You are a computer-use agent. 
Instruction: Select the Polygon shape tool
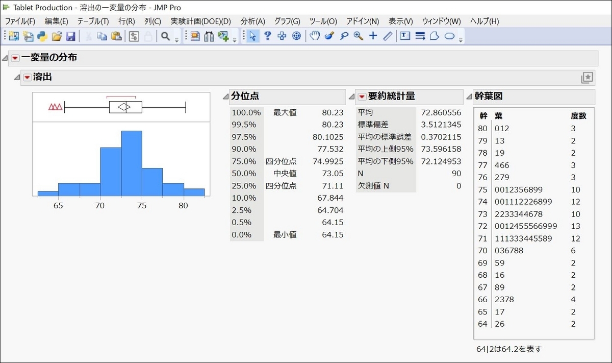[x=435, y=36]
